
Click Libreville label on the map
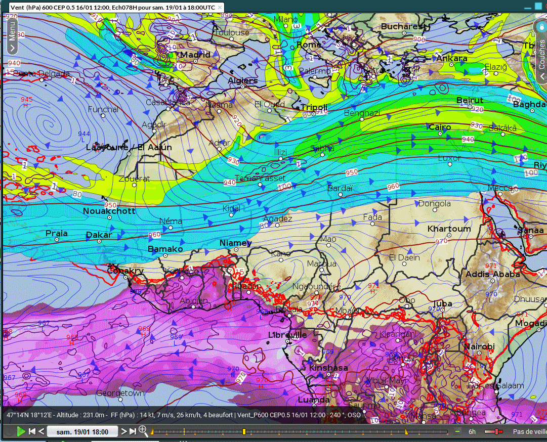point(287,335)
